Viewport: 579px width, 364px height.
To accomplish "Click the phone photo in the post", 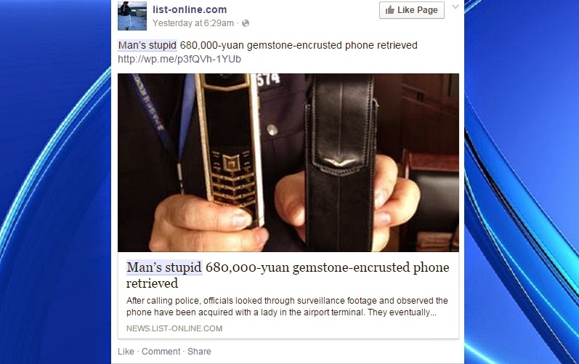I will pos(288,163).
